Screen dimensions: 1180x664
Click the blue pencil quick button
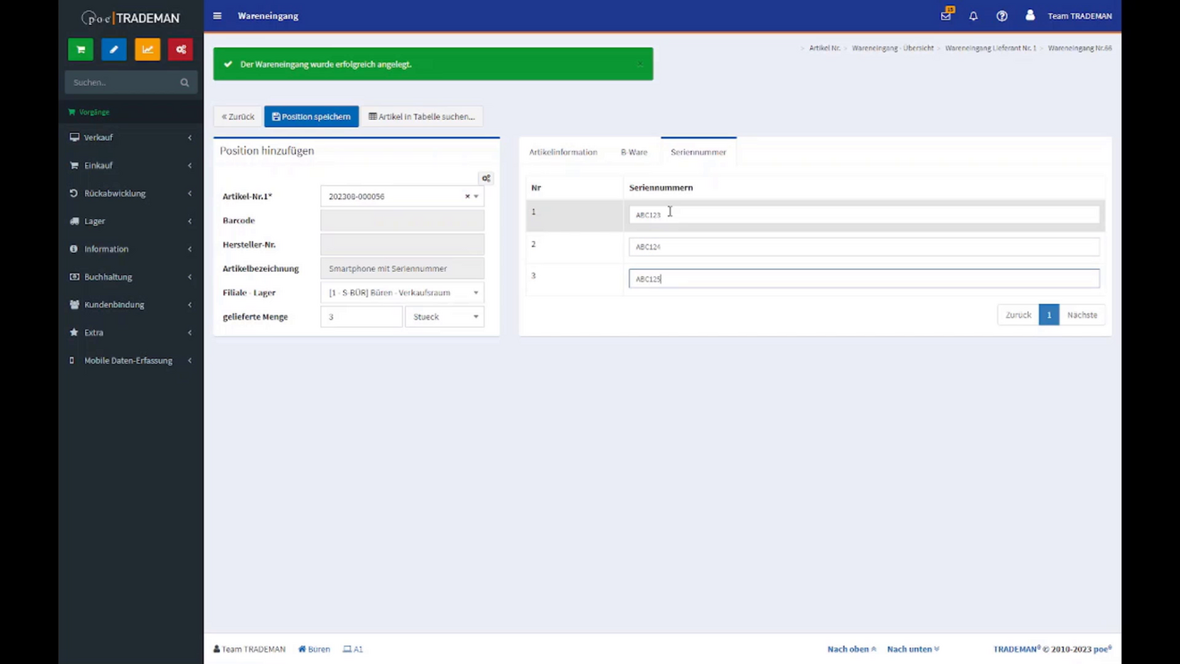click(114, 49)
